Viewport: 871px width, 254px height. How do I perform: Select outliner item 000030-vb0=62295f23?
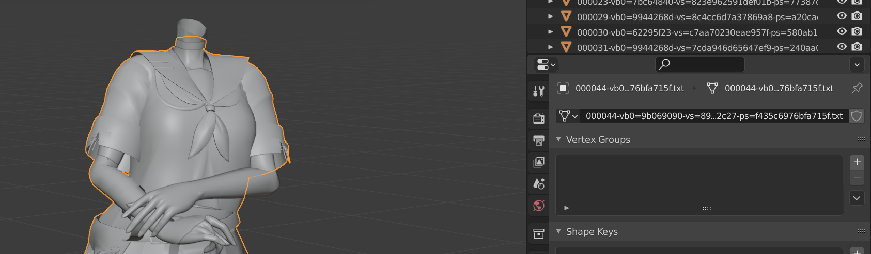click(697, 32)
